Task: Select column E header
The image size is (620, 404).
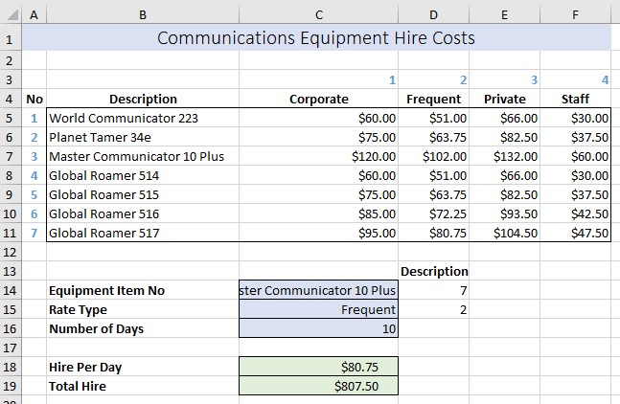Action: [x=505, y=15]
